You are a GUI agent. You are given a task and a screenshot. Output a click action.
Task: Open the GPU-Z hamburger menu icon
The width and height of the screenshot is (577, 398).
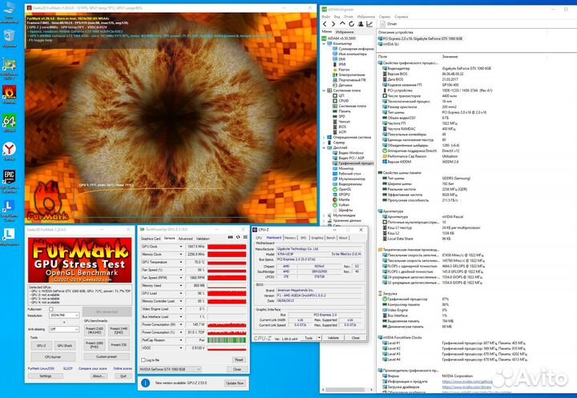point(245,238)
